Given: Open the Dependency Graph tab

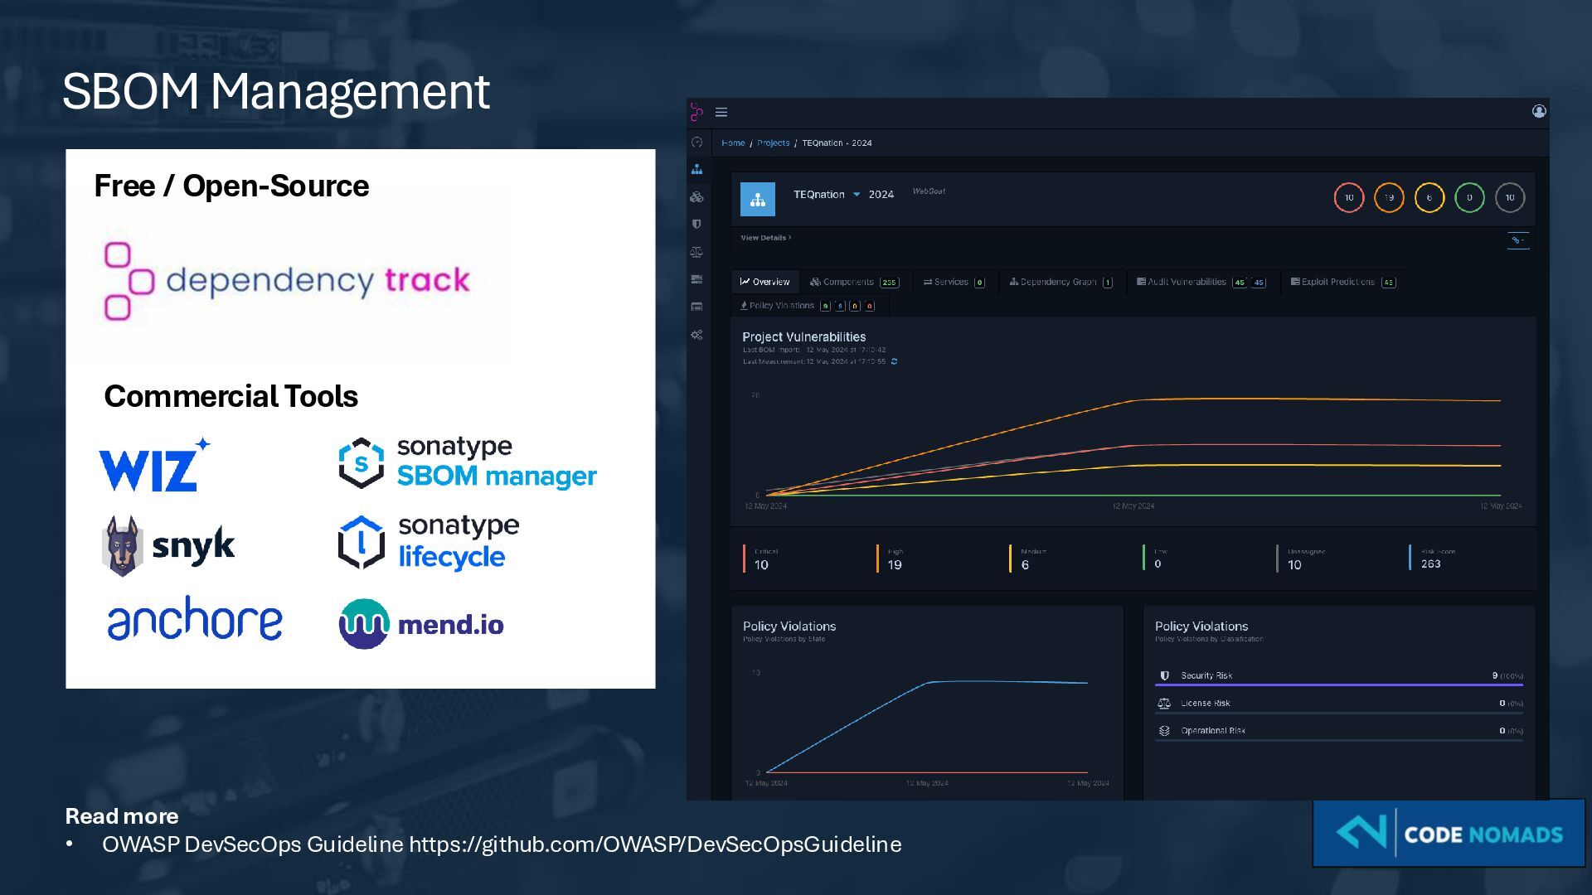Looking at the screenshot, I should (1060, 283).
